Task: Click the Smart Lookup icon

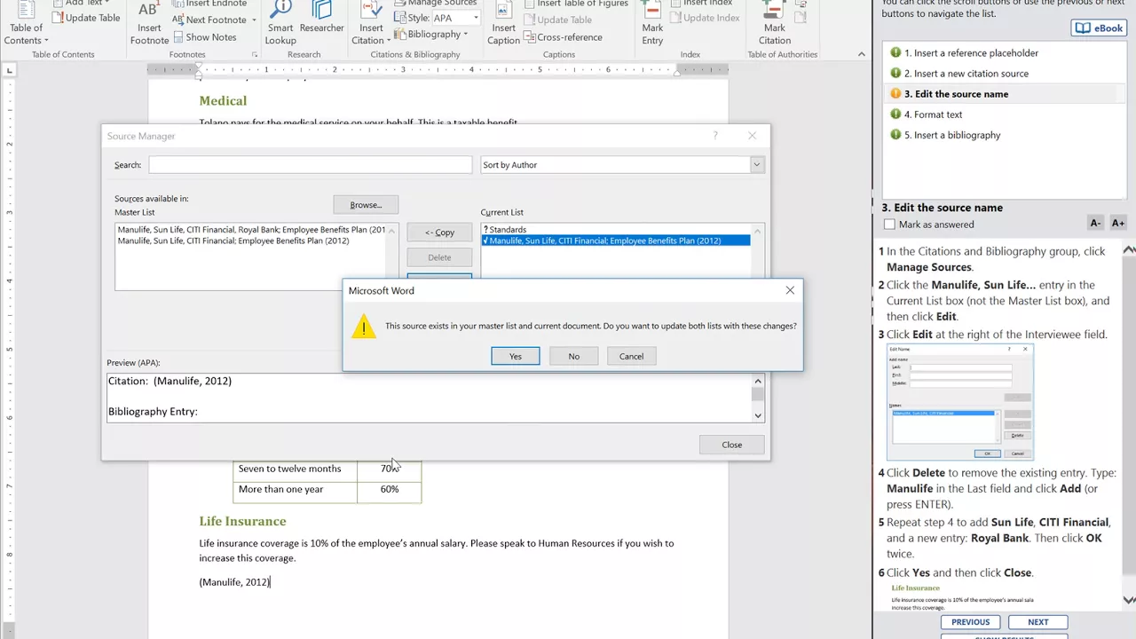Action: pyautogui.click(x=280, y=25)
